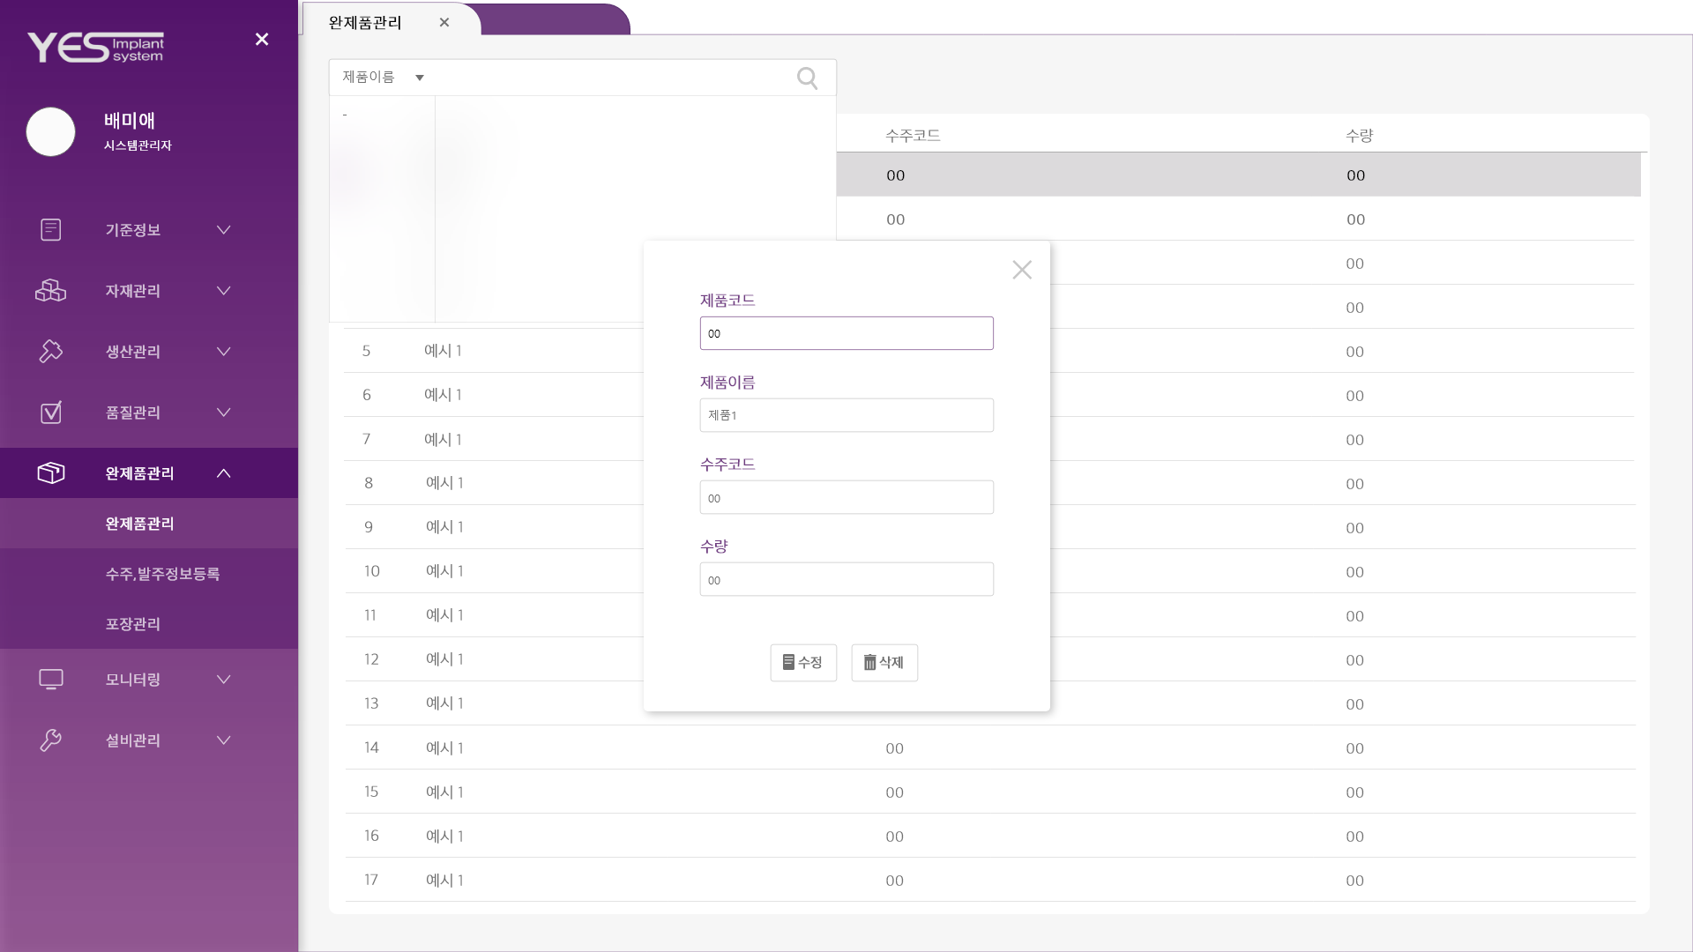Expand the 생산관리 menu chevron
The width and height of the screenshot is (1693, 952).
[224, 352]
